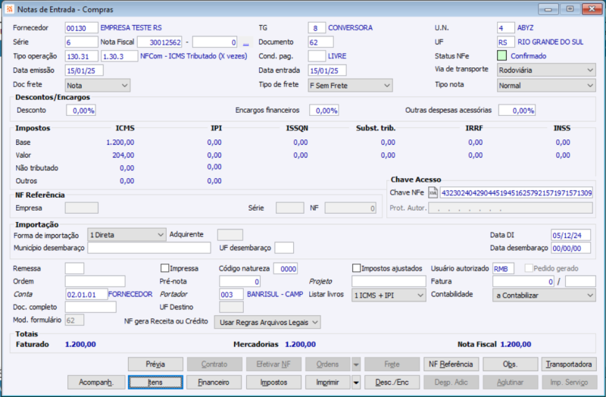Toggle the Pedido gerado checkbox
606x397 pixels.
[x=529, y=268]
